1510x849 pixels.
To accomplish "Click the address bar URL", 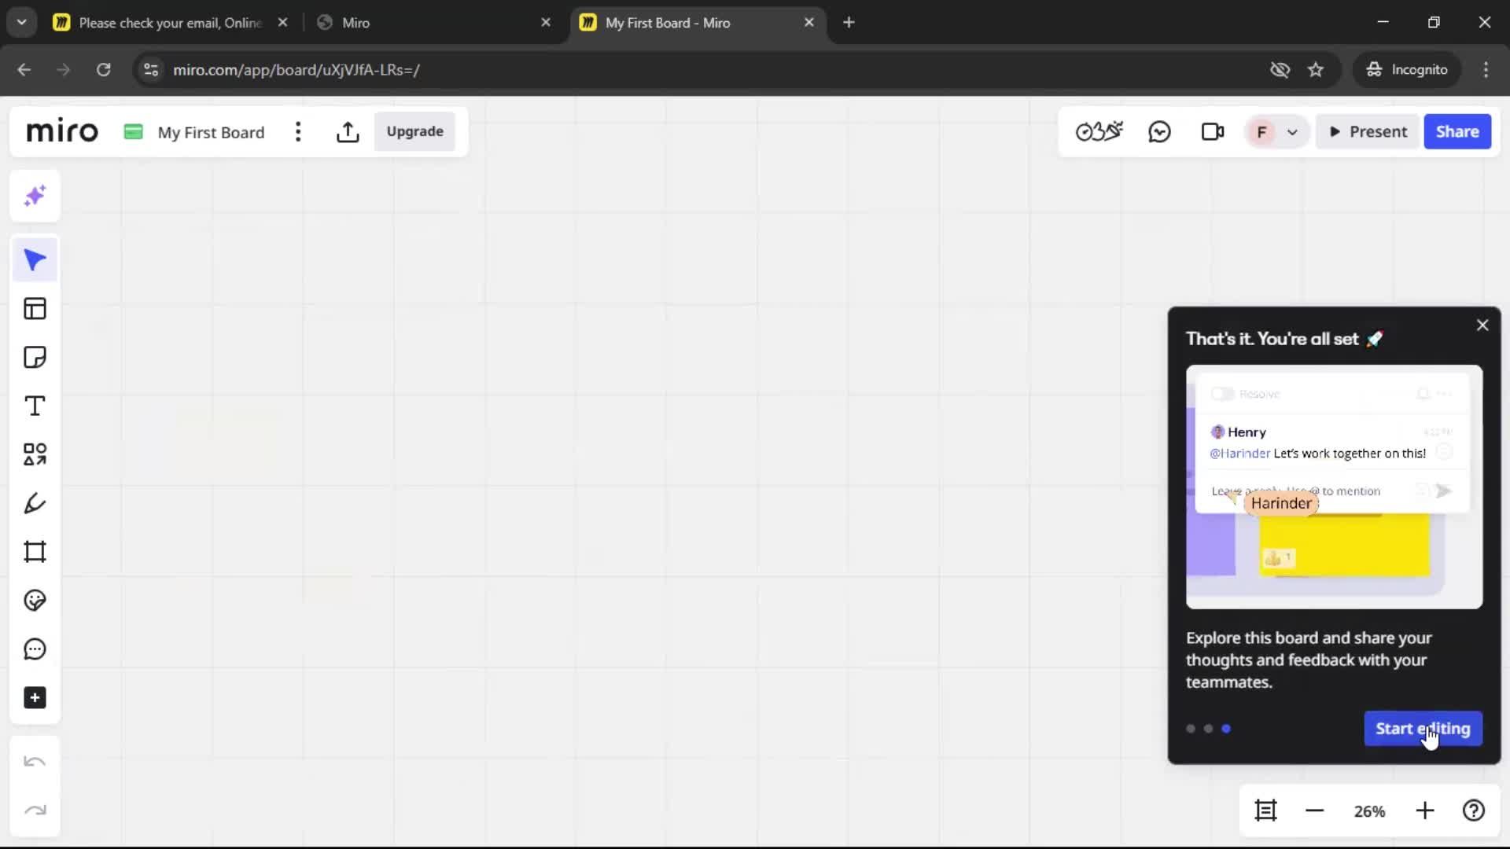I will (x=296, y=70).
